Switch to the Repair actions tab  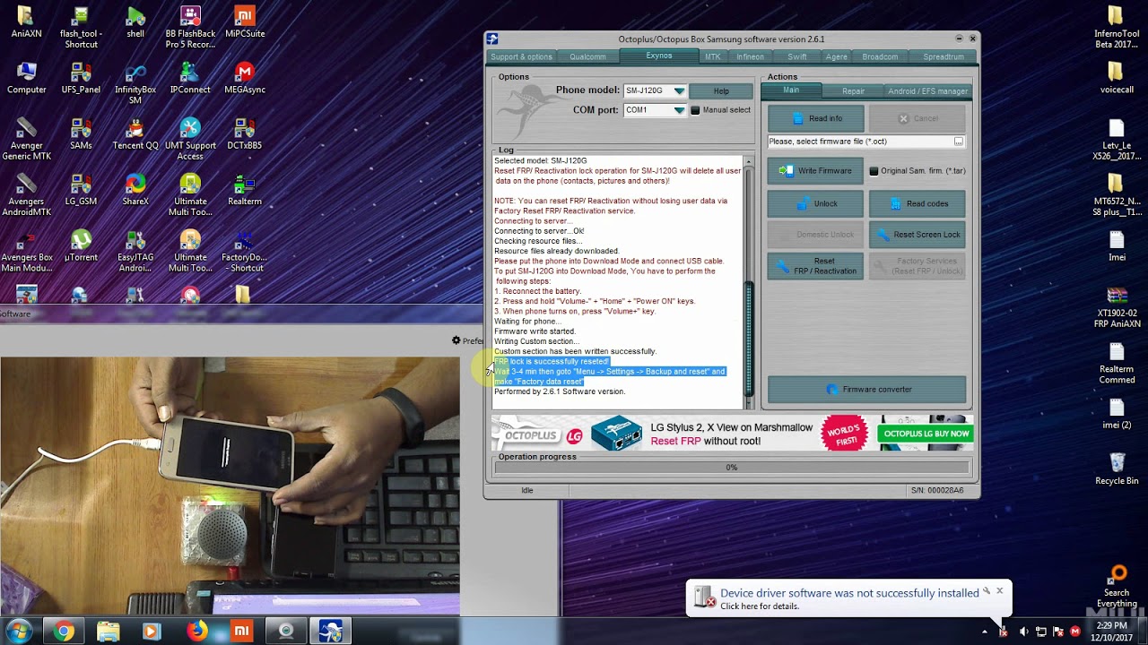point(853,91)
